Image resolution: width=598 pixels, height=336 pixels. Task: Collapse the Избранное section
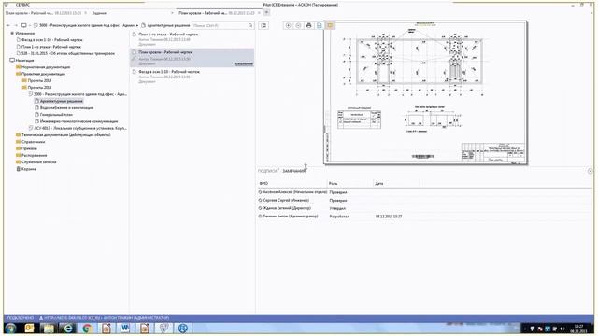(12, 34)
